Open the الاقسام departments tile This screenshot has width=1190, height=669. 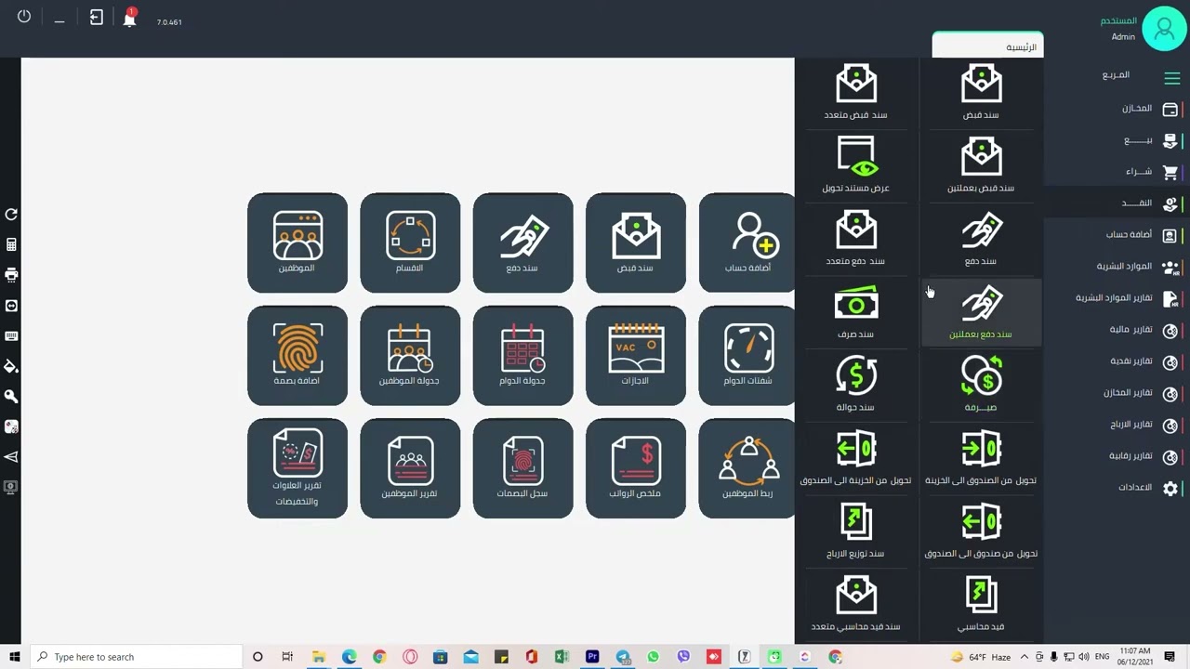point(410,243)
